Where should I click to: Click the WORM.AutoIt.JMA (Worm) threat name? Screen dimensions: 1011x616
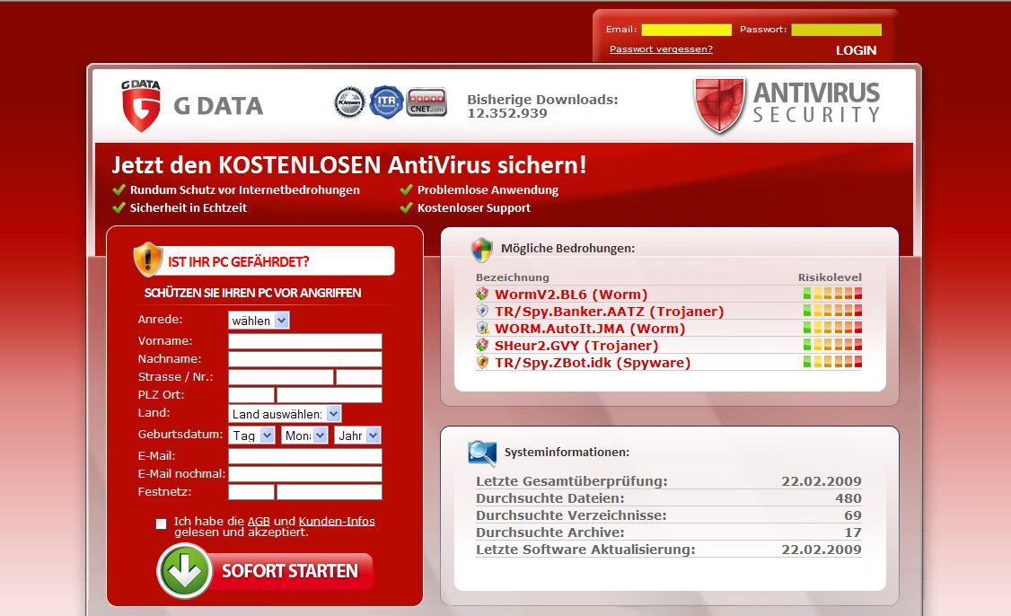tap(590, 329)
